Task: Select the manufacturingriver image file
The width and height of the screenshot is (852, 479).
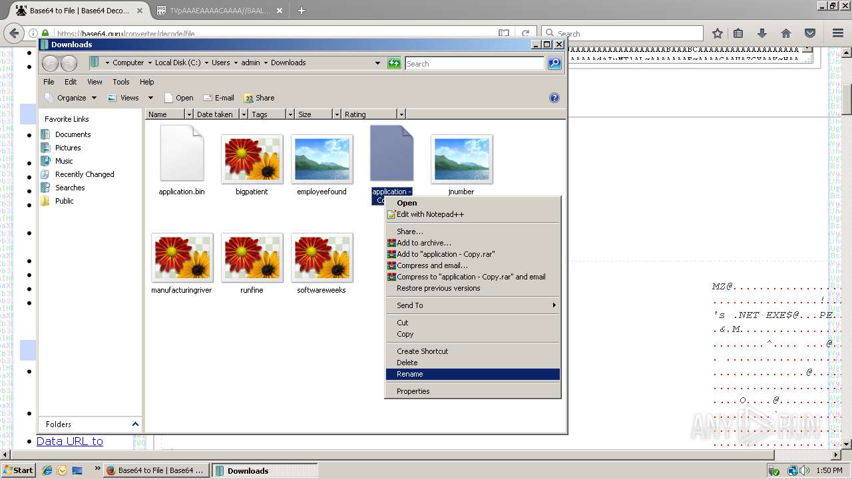Action: [x=182, y=263]
